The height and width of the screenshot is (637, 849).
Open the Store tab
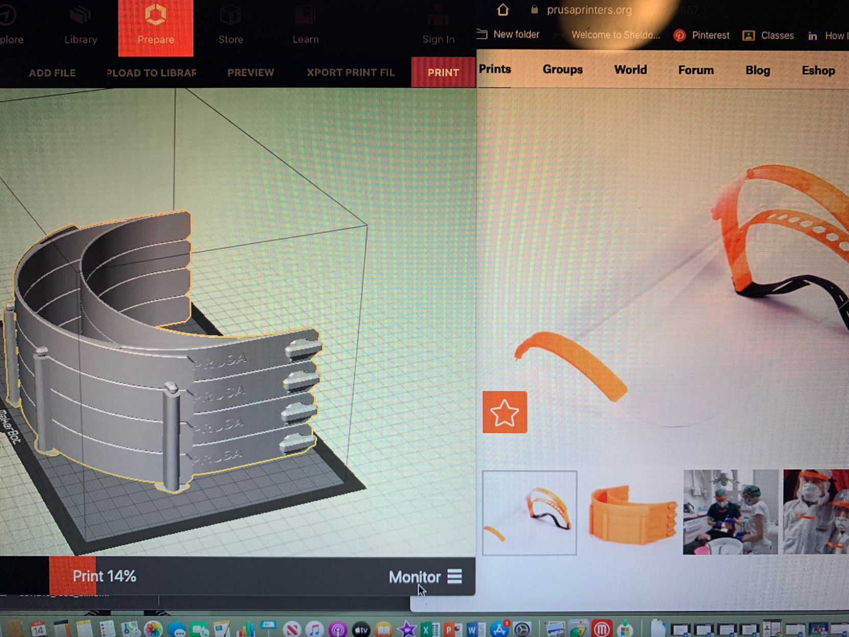click(230, 26)
